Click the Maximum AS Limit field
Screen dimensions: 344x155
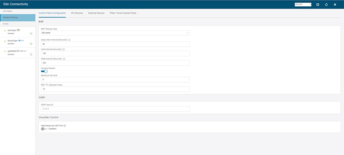pos(115,79)
